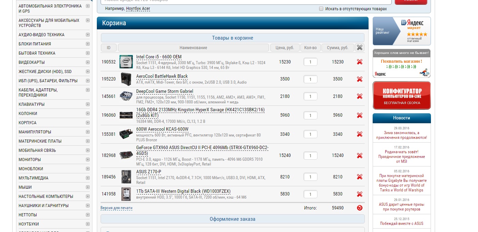The height and width of the screenshot is (232, 478).
Task: Open 'Корпуса' category
Action: pos(28,123)
